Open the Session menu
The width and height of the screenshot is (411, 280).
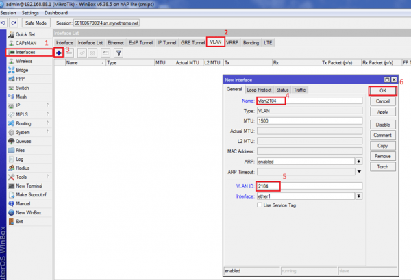(8, 13)
